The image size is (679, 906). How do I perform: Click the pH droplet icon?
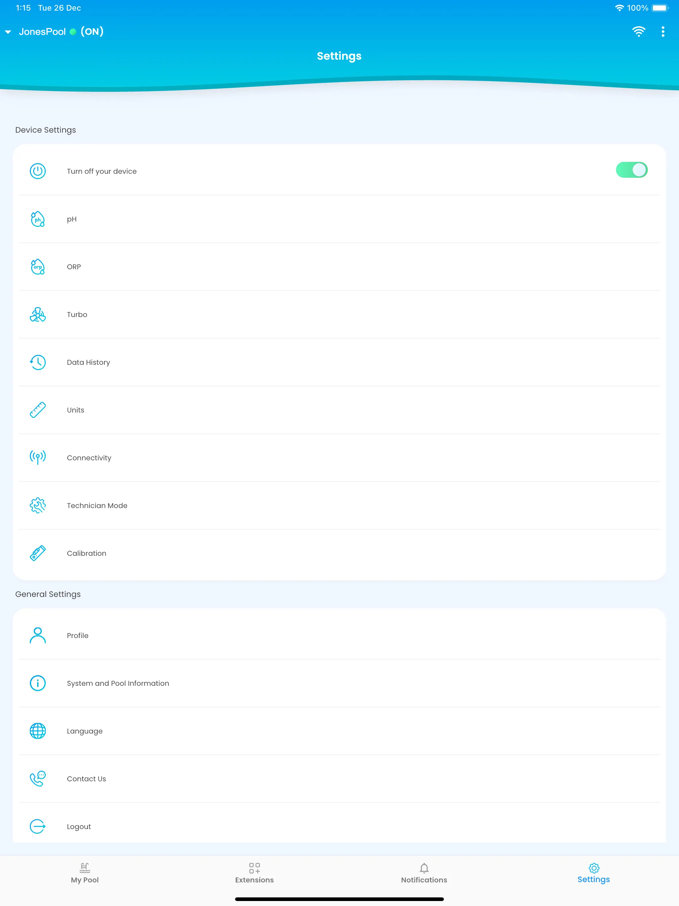[38, 219]
